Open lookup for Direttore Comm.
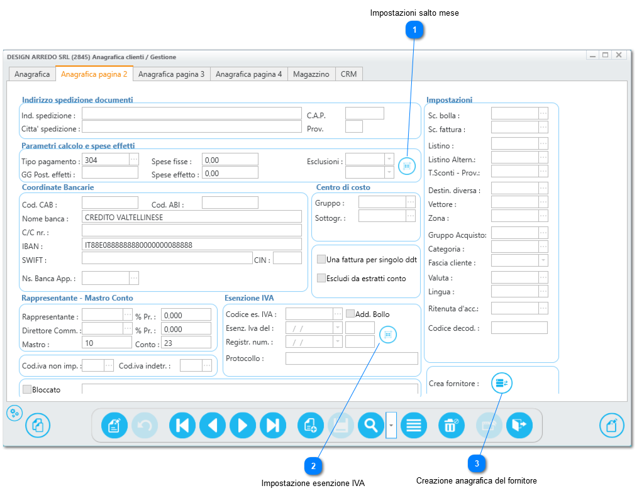This screenshot has width=637, height=498. [x=128, y=328]
